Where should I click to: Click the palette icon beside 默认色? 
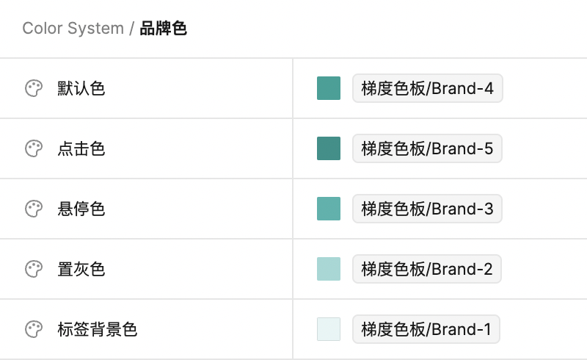(34, 89)
